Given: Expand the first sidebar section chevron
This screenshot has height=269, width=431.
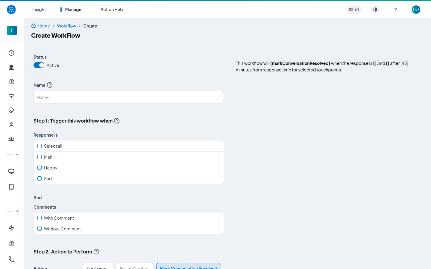Looking at the screenshot, I should point(17,155).
